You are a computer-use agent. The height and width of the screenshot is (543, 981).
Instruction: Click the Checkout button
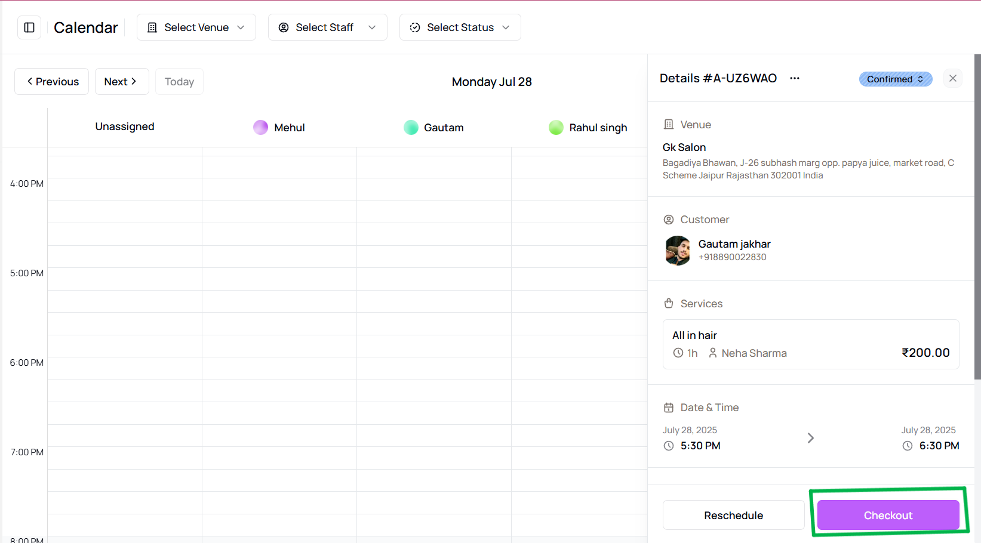(888, 515)
